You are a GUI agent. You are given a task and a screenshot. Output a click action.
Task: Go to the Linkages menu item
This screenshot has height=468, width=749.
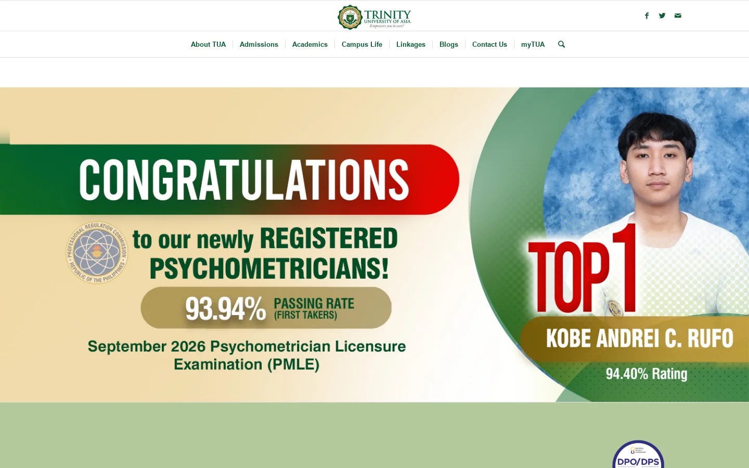(411, 44)
